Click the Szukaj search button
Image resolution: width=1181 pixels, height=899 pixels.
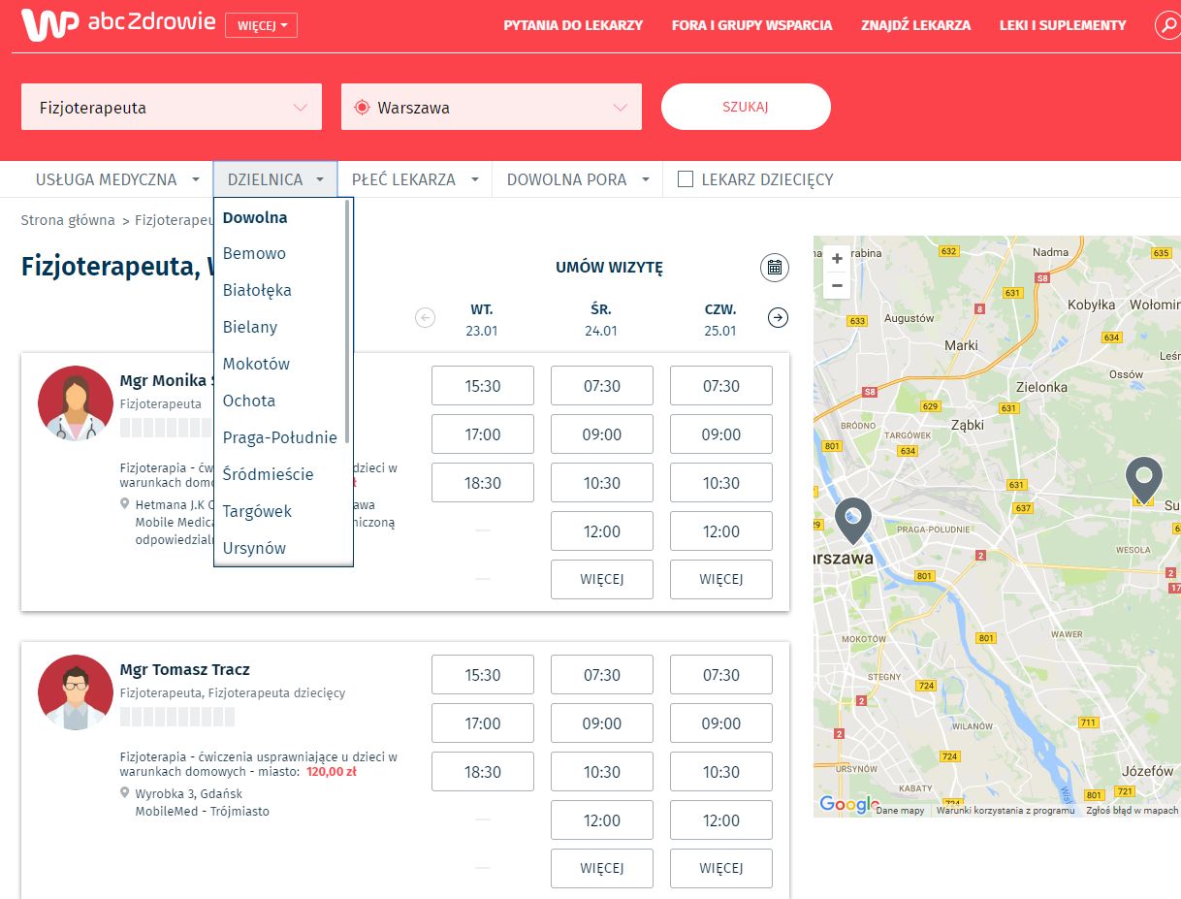click(x=746, y=107)
